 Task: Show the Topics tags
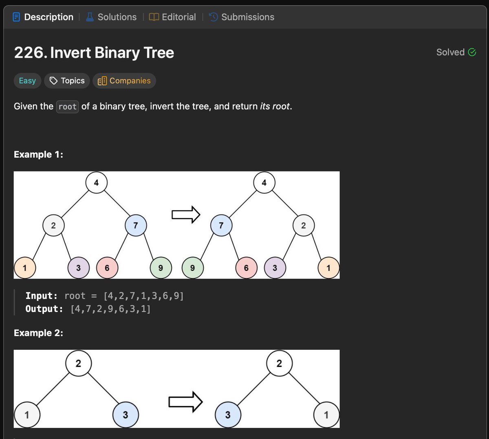click(67, 81)
